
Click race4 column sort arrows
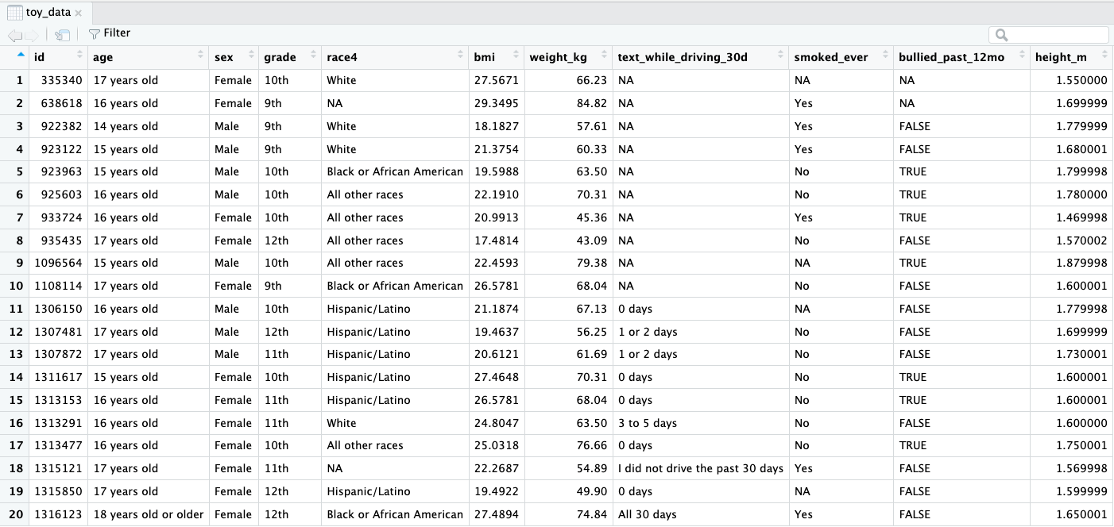click(x=460, y=56)
